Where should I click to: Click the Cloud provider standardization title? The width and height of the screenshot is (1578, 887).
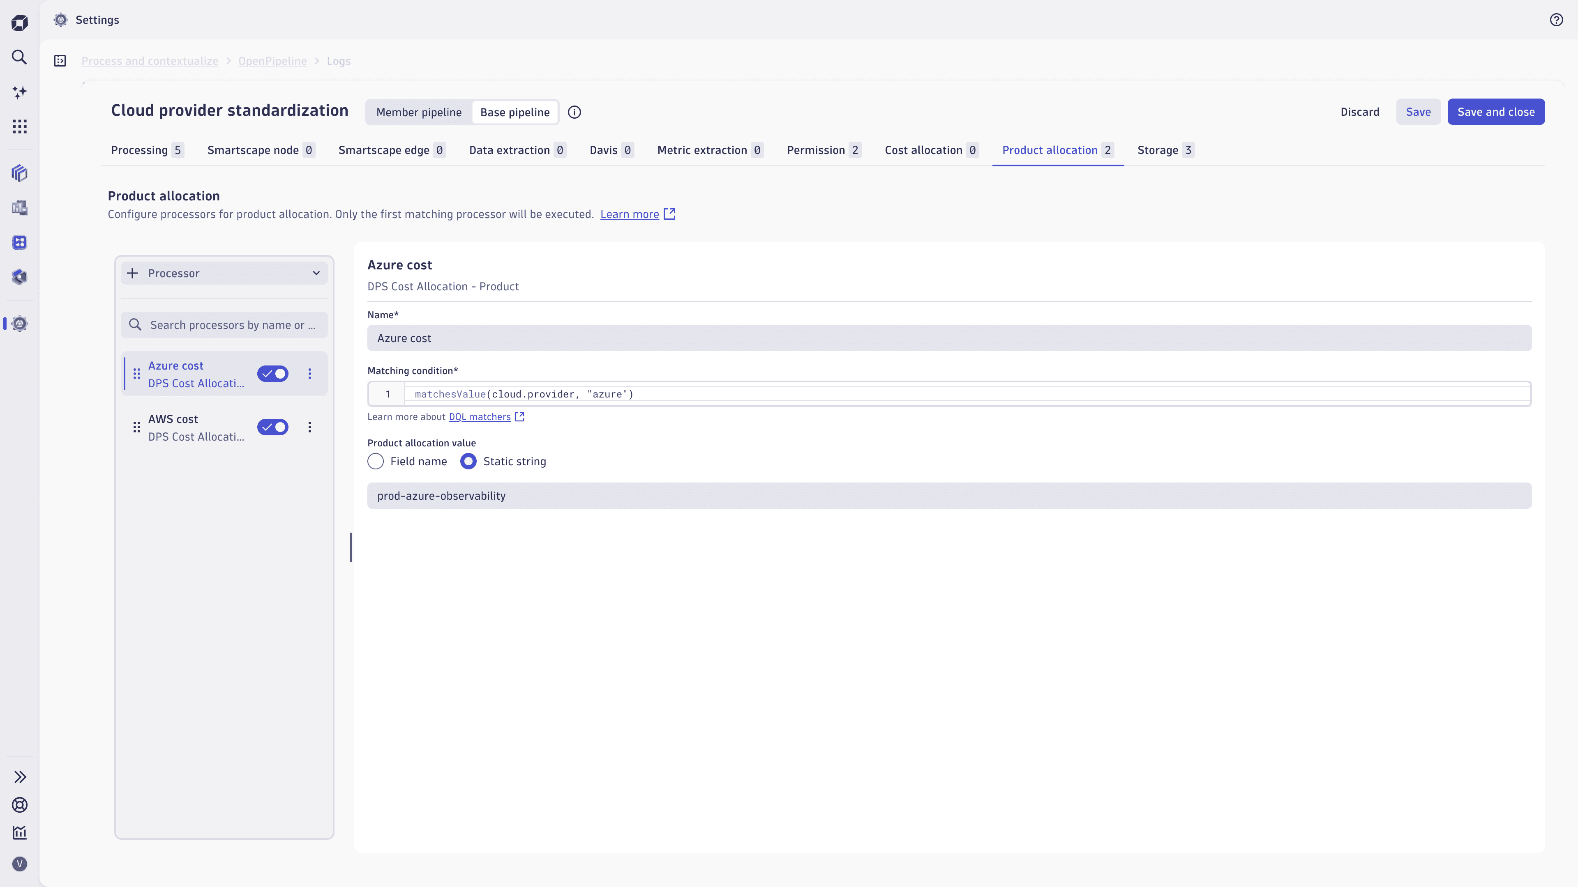(x=230, y=111)
